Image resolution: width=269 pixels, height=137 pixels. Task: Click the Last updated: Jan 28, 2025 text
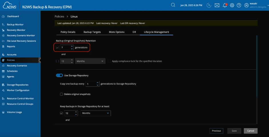click(75, 23)
